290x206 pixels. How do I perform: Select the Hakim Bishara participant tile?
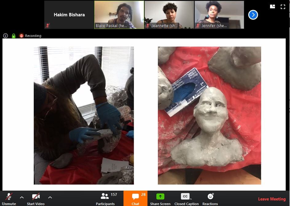[x=69, y=15]
